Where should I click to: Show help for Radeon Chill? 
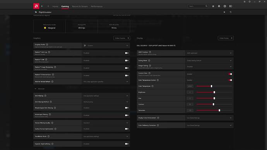tap(46, 60)
